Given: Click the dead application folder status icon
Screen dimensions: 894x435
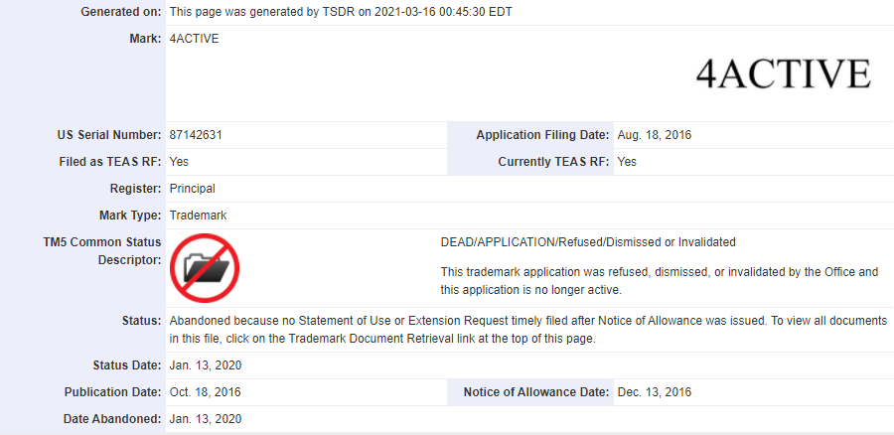Looking at the screenshot, I should coord(205,267).
